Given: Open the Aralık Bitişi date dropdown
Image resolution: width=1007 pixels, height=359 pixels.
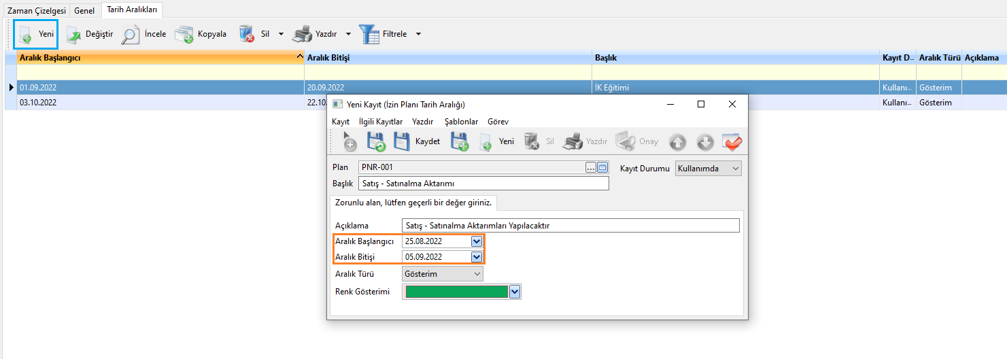Looking at the screenshot, I should (x=477, y=257).
